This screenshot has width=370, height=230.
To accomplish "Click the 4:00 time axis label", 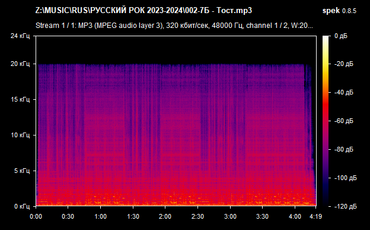I will click(x=295, y=216).
